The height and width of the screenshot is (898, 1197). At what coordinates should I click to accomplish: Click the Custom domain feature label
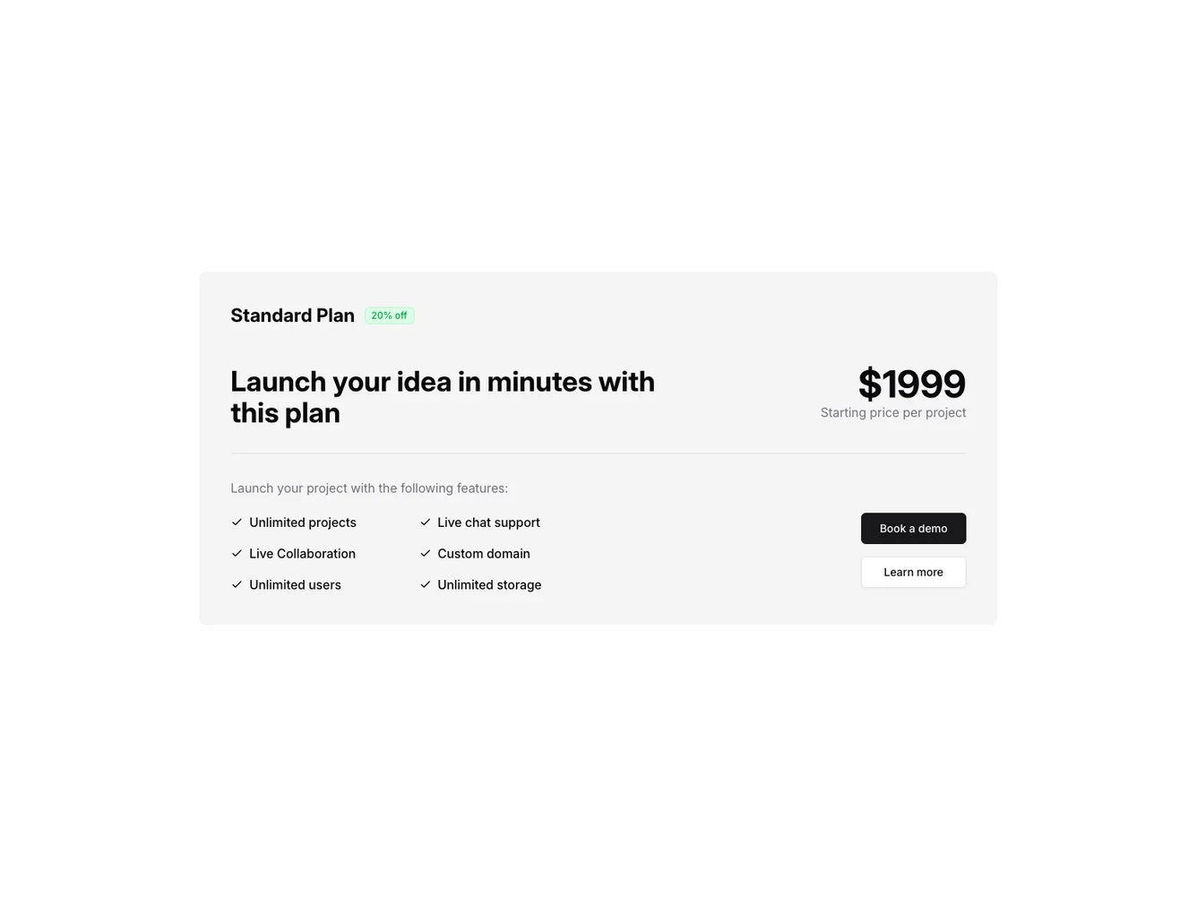tap(483, 553)
